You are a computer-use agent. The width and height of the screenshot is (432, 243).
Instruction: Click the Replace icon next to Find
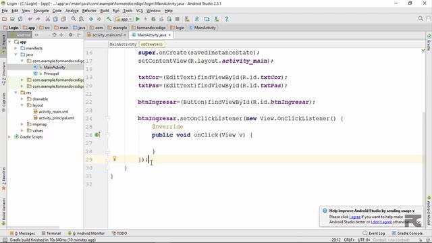click(81, 19)
